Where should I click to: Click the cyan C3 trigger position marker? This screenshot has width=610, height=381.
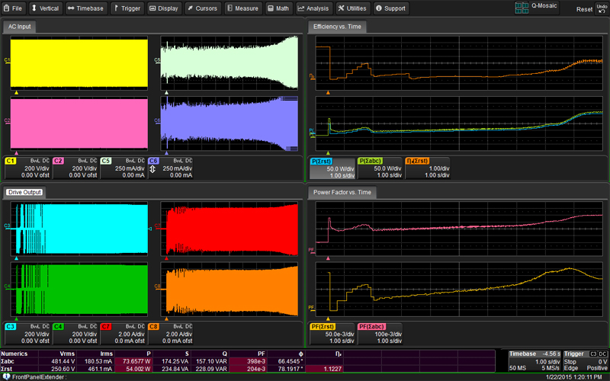point(16,258)
